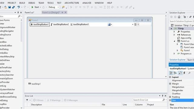The height and width of the screenshot is (109, 194).
Task: Open the VIEW menu
Action: click(2, 3)
